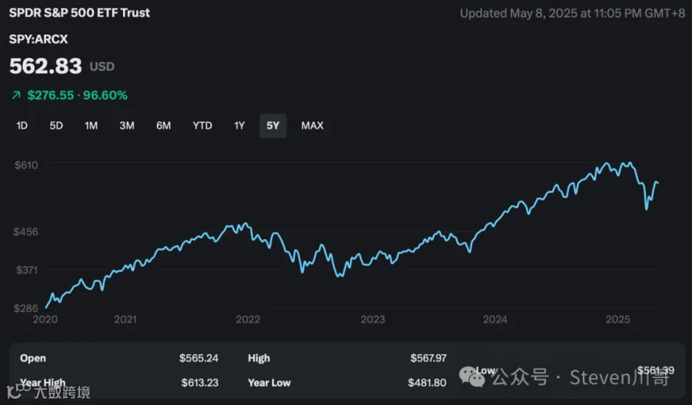692x405 pixels.
Task: Click the 562.83 price value
Action: click(x=45, y=66)
